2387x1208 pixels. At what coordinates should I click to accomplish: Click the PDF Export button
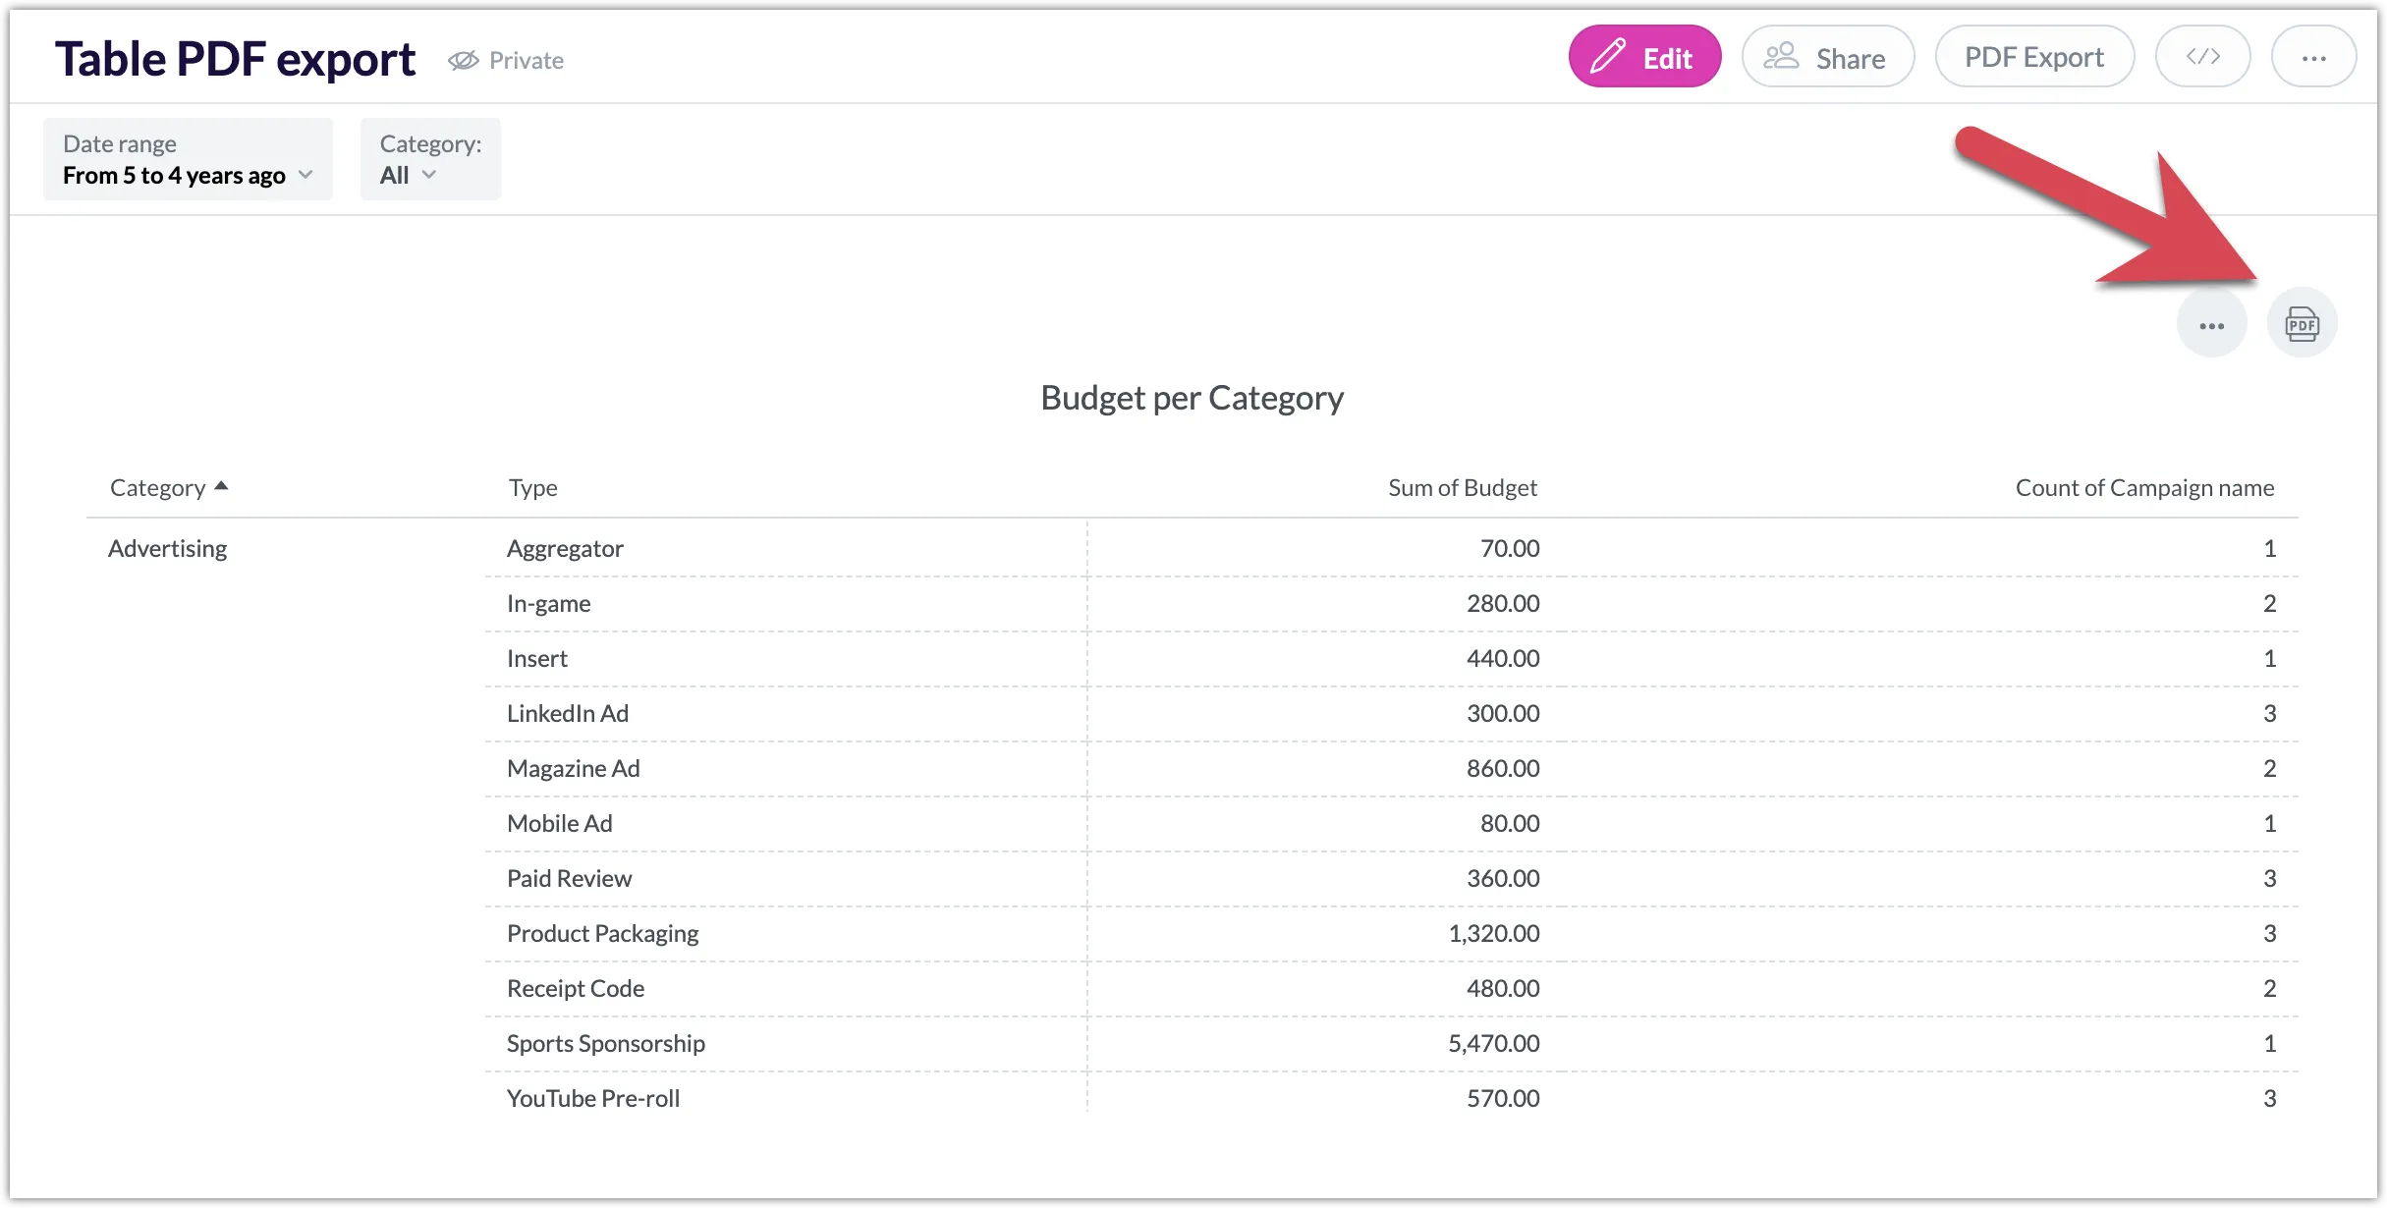(x=2033, y=57)
